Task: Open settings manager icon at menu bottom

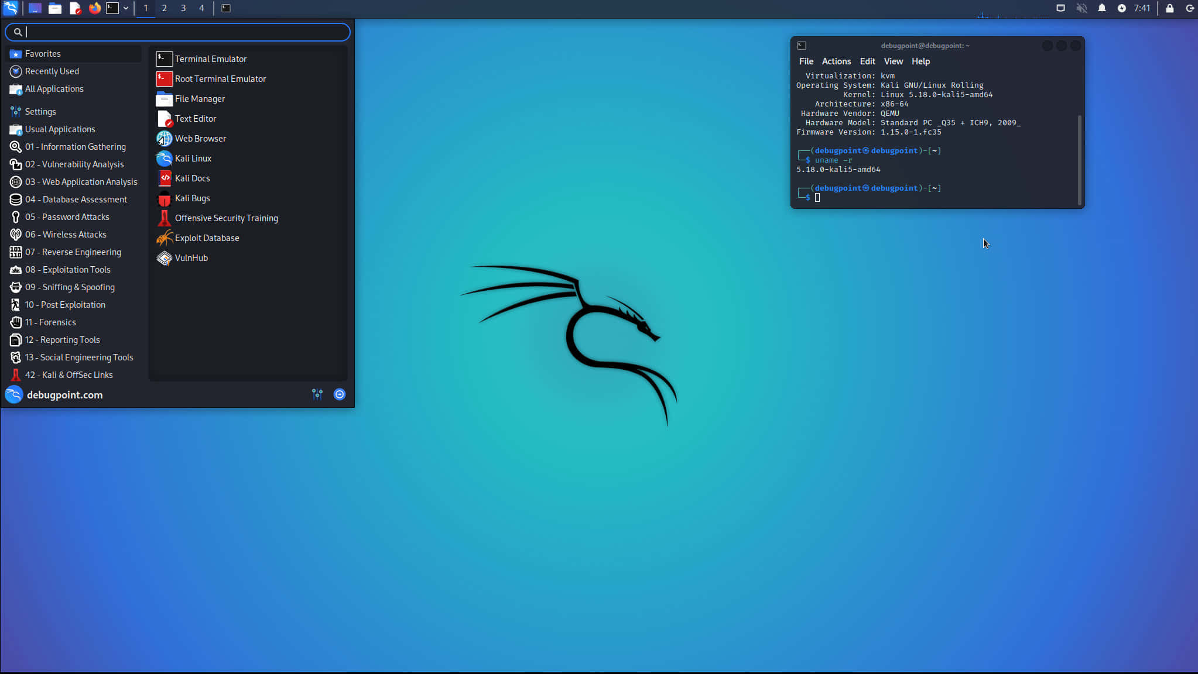Action: tap(317, 395)
